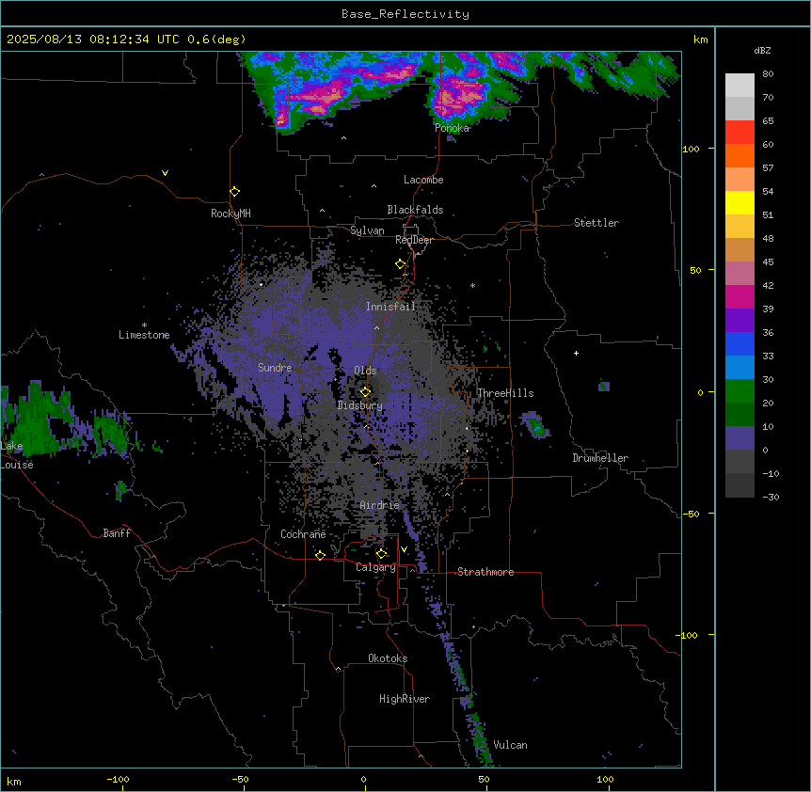Select the yellow V marker northwest of RockyMH

click(165, 173)
